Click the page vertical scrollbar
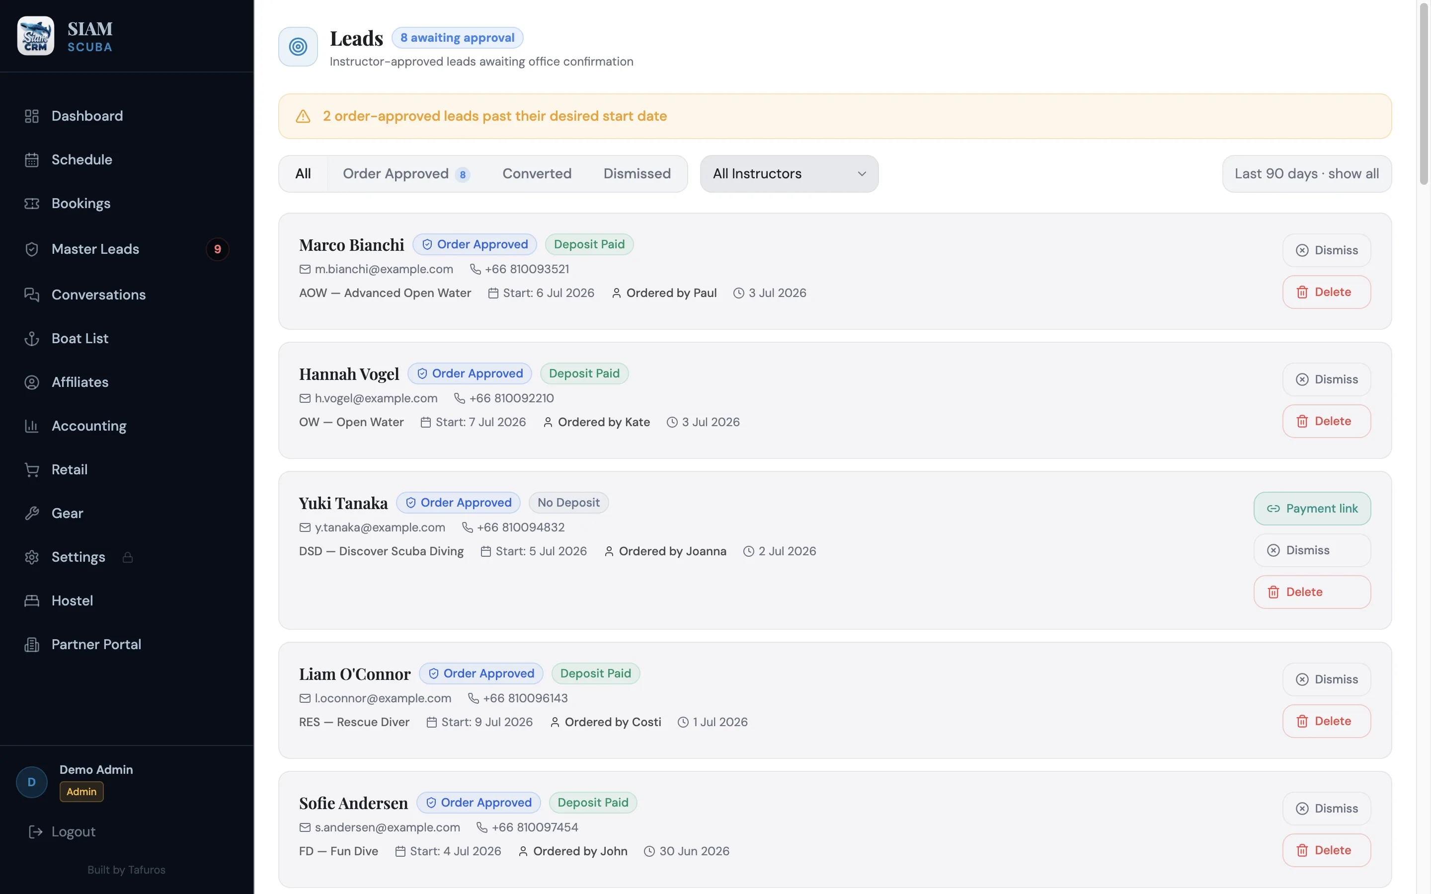Viewport: 1431px width, 894px height. click(1424, 94)
